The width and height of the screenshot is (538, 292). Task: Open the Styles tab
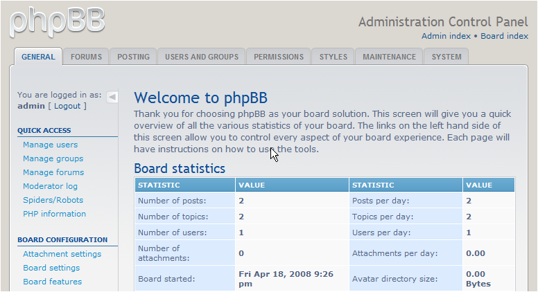[x=333, y=57]
